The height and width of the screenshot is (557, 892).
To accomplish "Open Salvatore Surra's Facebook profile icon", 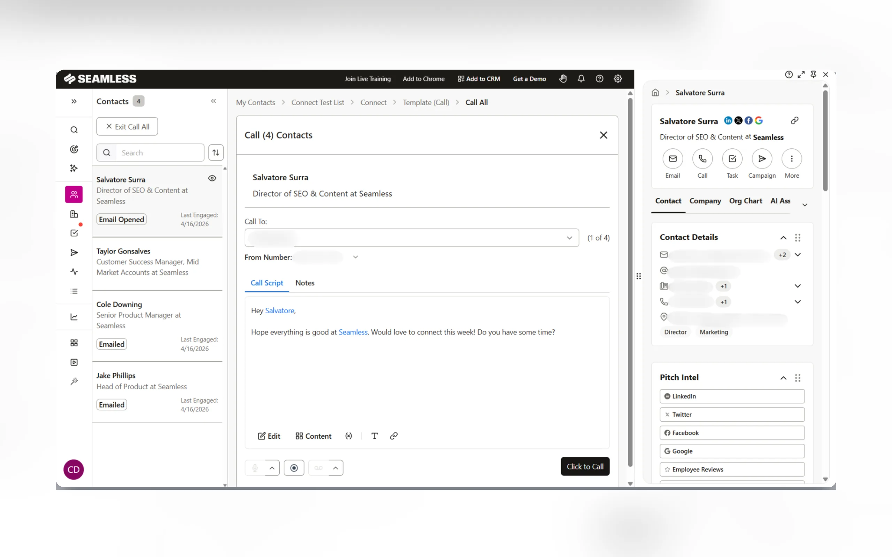I will (x=748, y=120).
